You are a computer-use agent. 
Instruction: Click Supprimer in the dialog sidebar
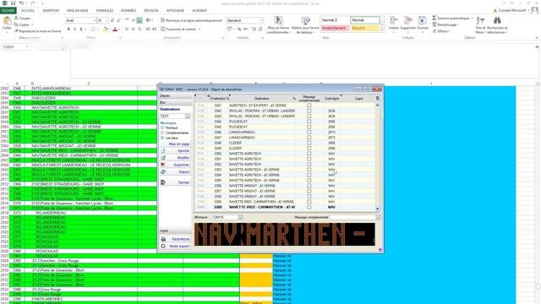click(x=175, y=165)
